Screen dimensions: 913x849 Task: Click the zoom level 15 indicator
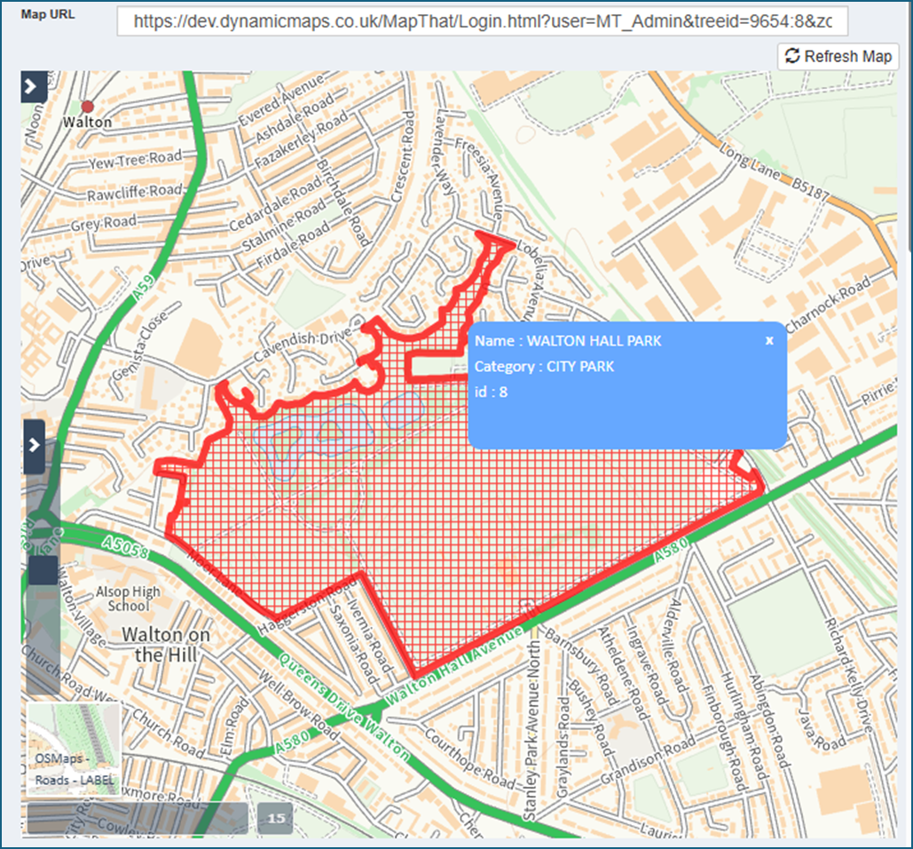click(x=275, y=818)
